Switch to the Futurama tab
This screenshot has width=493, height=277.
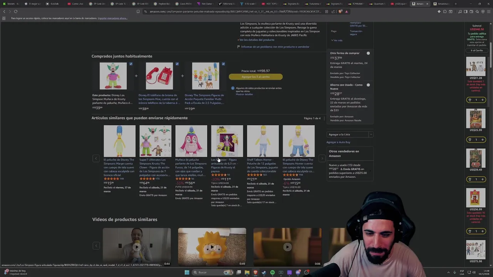312,4
